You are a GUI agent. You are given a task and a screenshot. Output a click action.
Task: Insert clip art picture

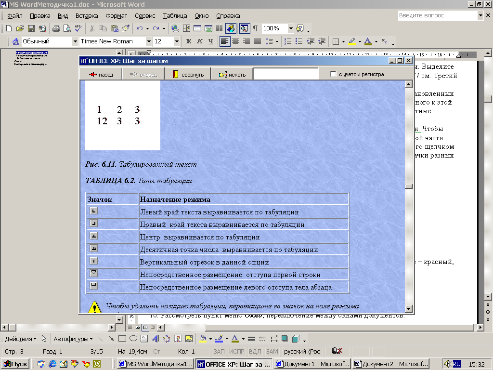pos(178,339)
